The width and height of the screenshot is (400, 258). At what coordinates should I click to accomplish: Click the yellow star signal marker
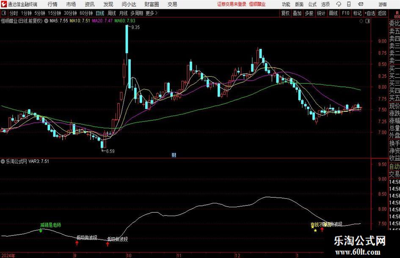pyautogui.click(x=315, y=230)
